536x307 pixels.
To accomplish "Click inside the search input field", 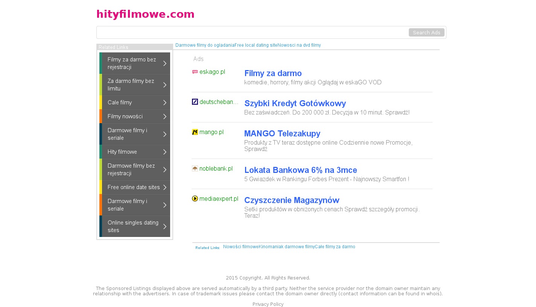I will 252,32.
